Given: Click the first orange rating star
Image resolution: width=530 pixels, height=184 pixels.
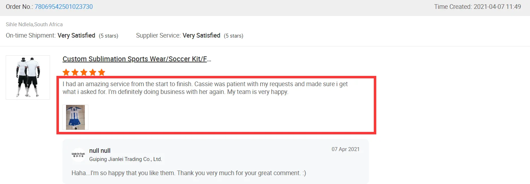Looking at the screenshot, I should point(66,72).
